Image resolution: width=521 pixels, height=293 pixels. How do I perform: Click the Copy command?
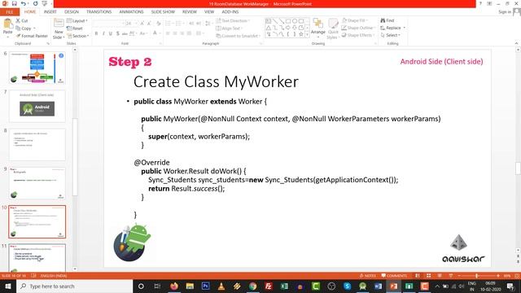[24, 28]
